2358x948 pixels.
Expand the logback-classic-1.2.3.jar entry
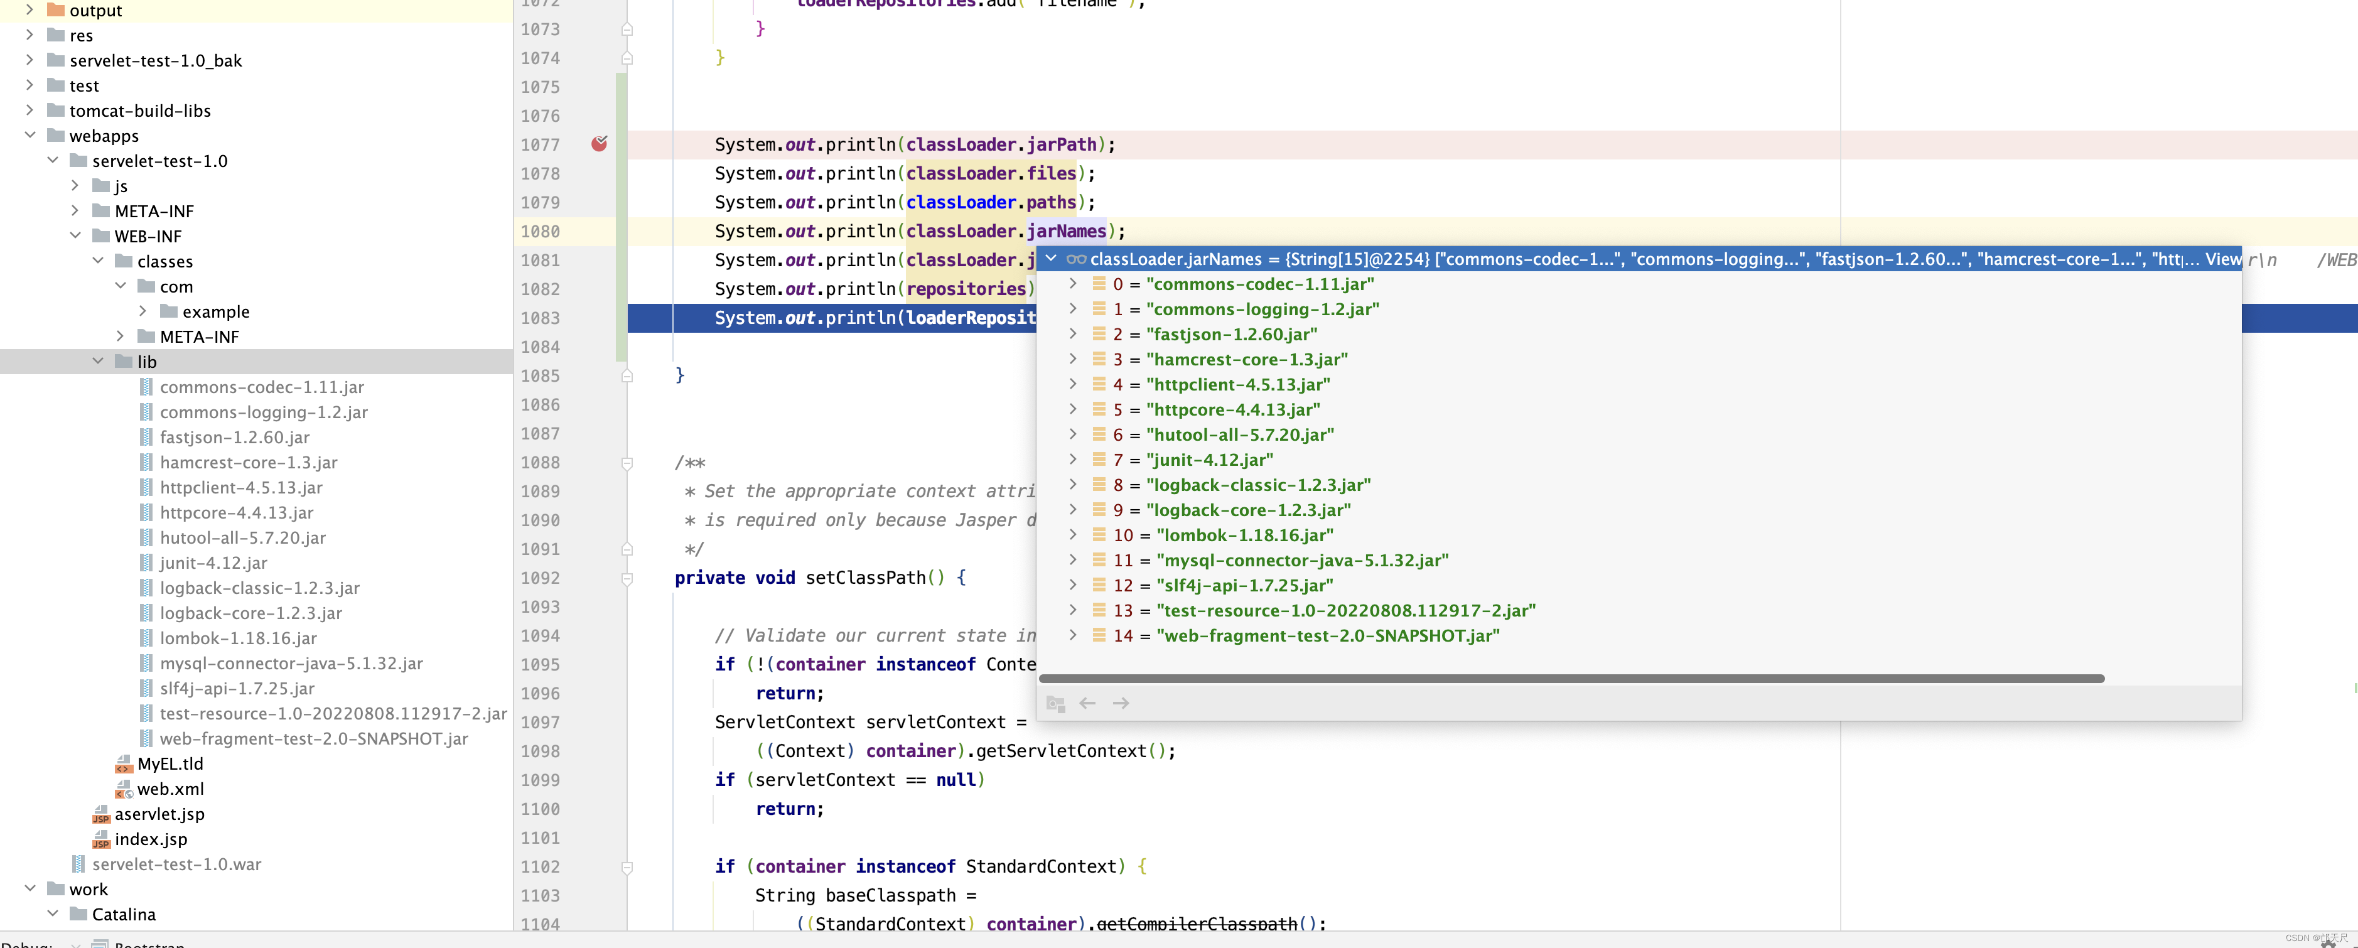(1069, 485)
